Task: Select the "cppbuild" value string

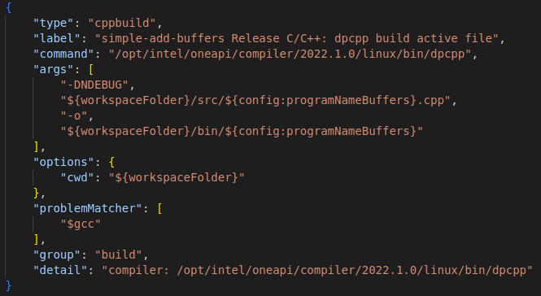Action: coord(122,23)
